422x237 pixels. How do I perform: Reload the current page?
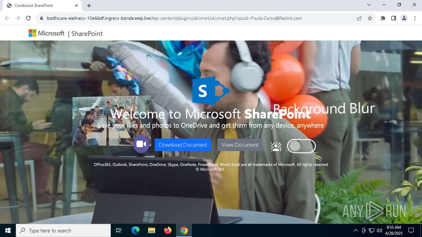pyautogui.click(x=28, y=18)
